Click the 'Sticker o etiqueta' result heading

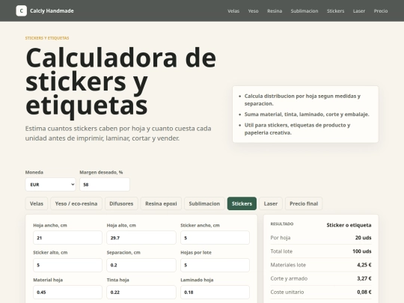(349, 225)
